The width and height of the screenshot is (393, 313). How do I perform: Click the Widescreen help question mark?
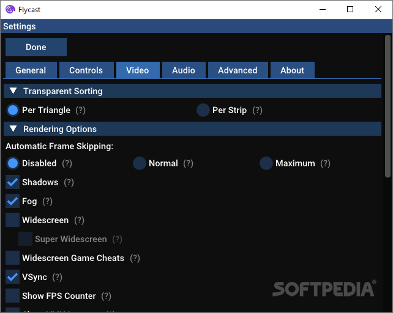click(79, 220)
